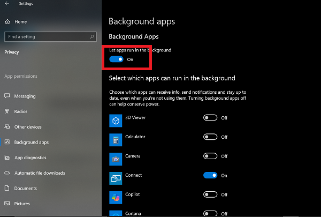Click the back arrow in Settings

click(7, 4)
